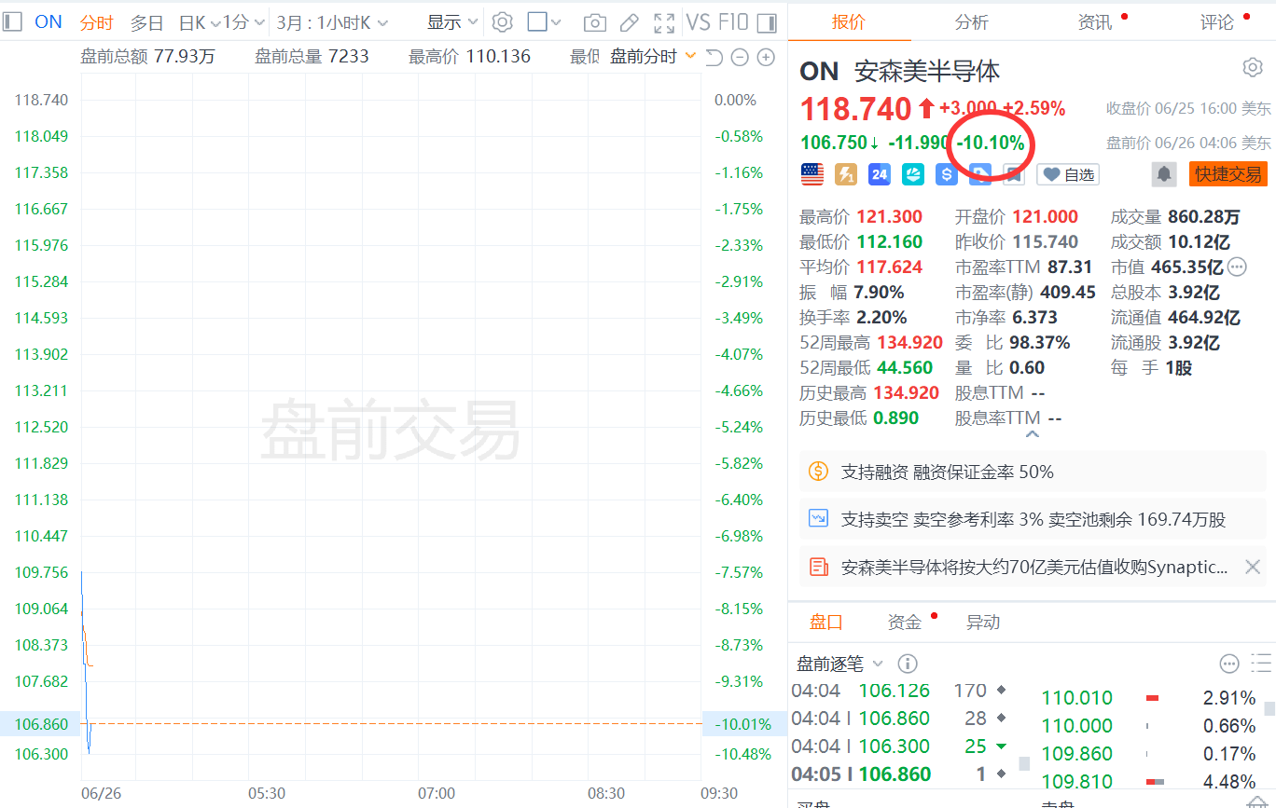
Task: Take a chart snapshot with camera icon
Action: 594,22
